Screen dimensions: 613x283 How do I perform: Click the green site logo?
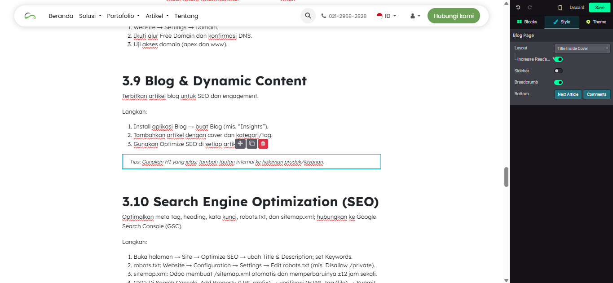(30, 16)
